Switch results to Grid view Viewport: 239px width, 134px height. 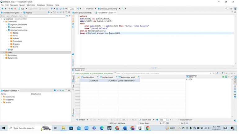pos(73,79)
